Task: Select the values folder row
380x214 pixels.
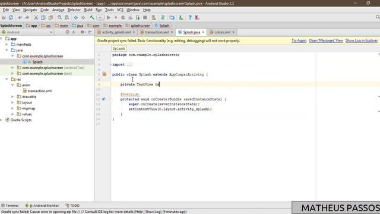Action: [x=47, y=114]
